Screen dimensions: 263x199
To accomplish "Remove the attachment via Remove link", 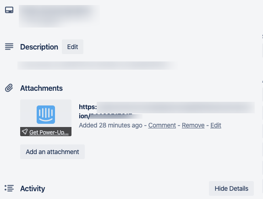I will [193, 125].
